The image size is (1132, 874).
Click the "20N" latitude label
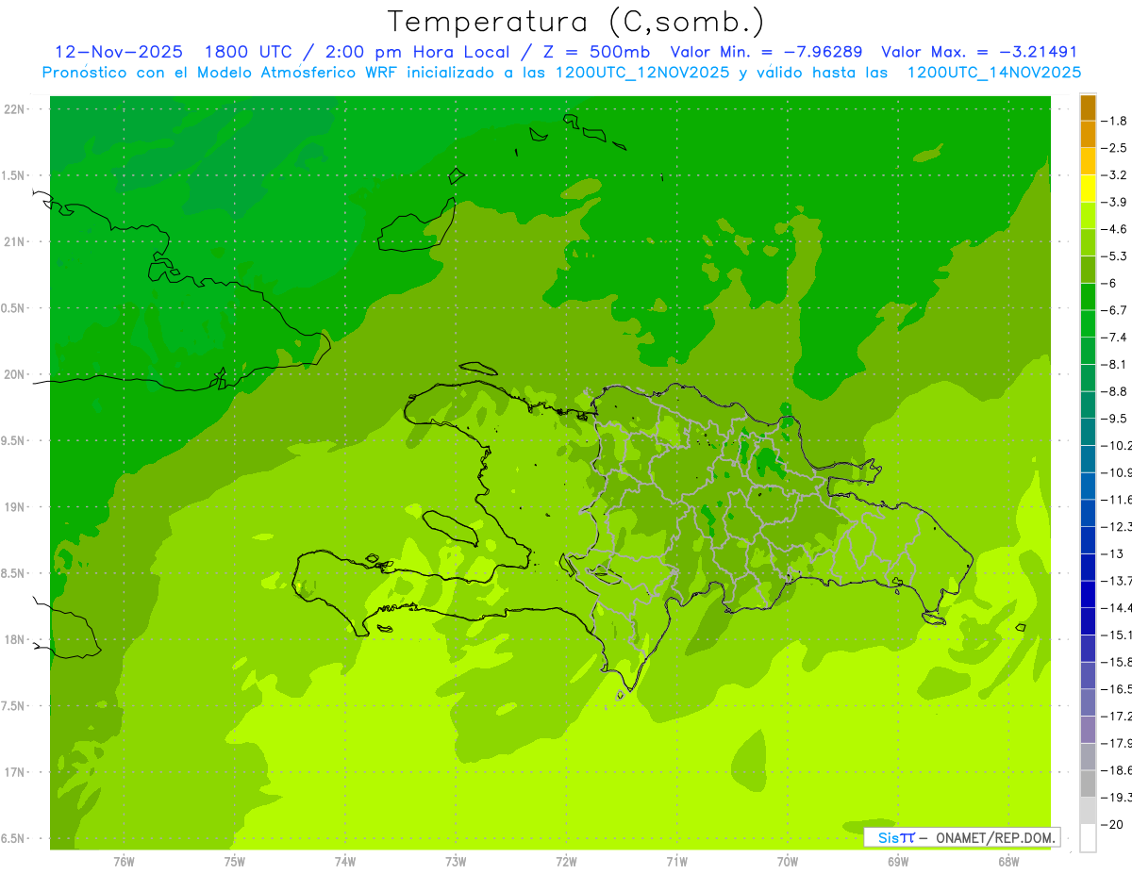tap(14, 374)
